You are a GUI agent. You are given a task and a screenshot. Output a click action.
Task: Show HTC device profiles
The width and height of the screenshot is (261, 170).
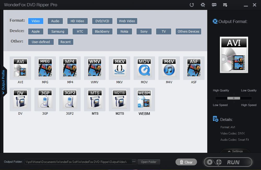(80, 32)
